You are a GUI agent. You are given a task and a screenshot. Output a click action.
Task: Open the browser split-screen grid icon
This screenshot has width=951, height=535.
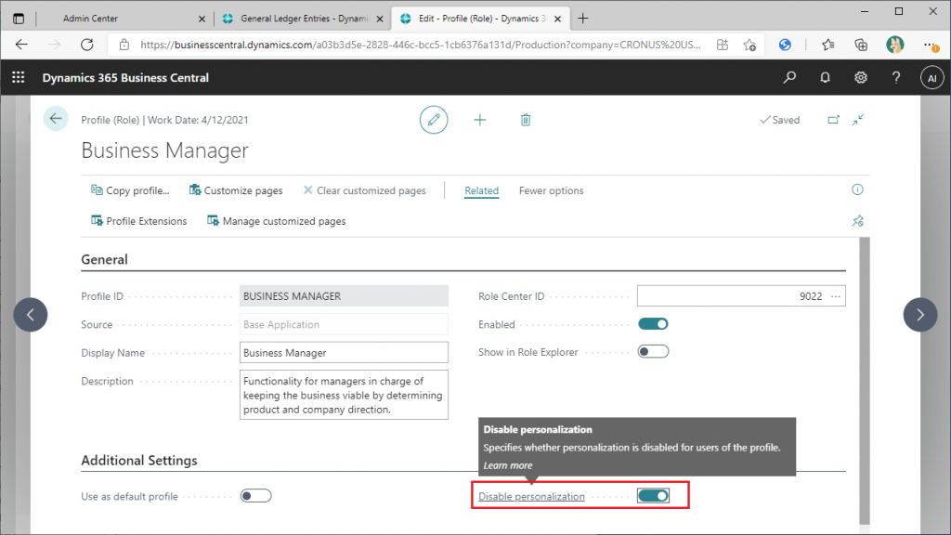[x=722, y=45]
